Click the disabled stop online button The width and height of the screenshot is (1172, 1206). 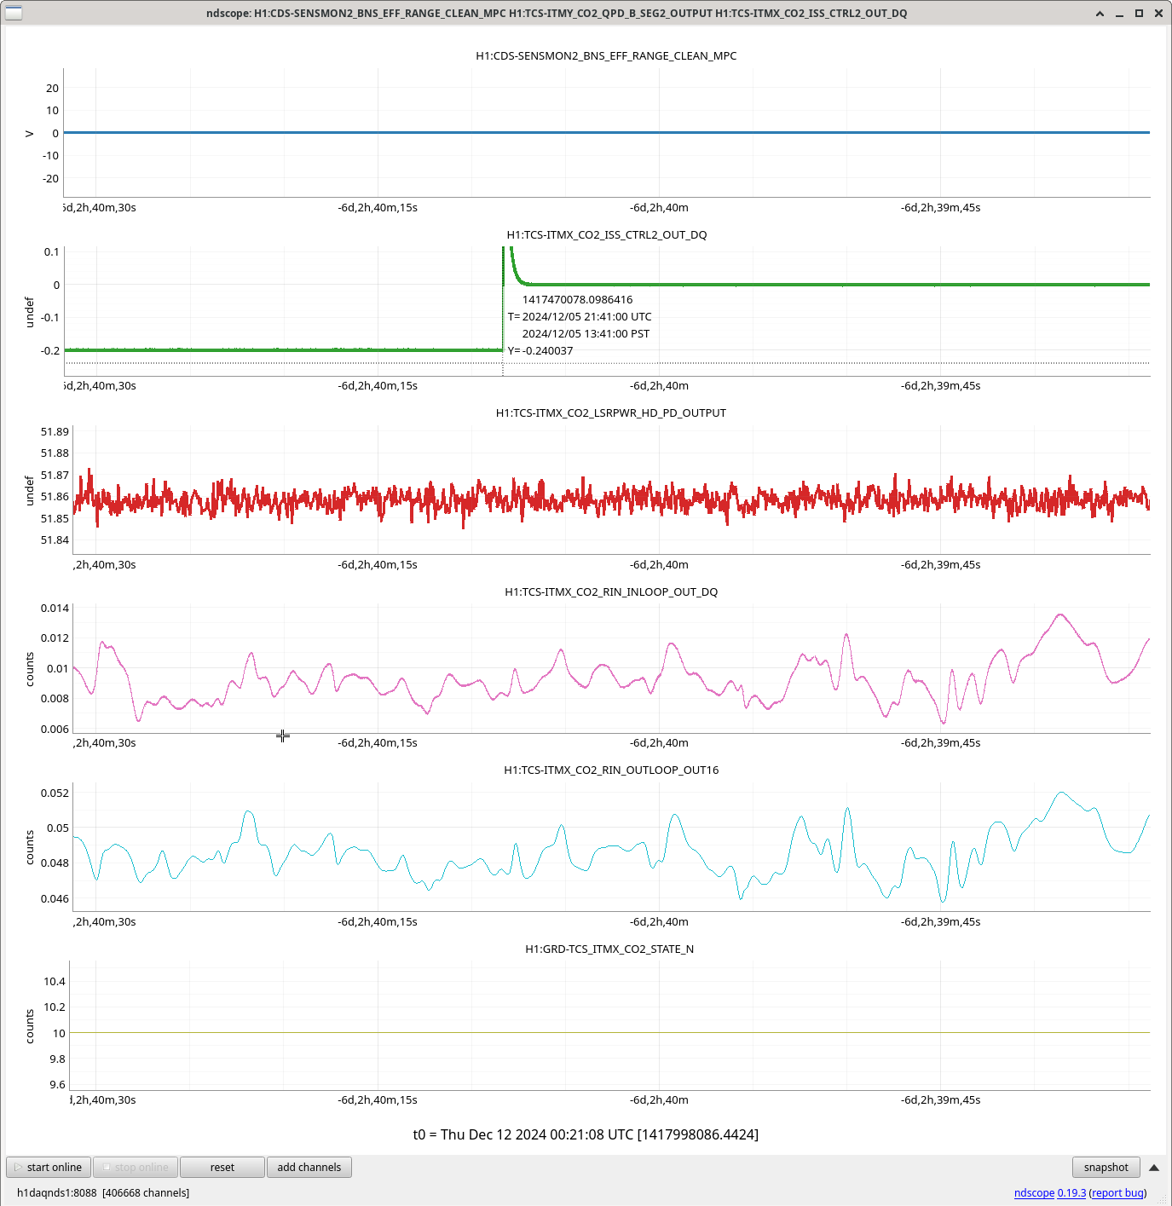[136, 1167]
